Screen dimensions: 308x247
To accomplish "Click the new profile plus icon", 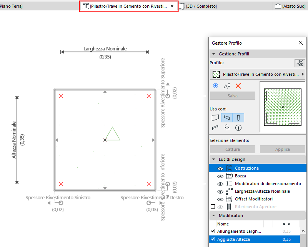I will tap(215, 86).
